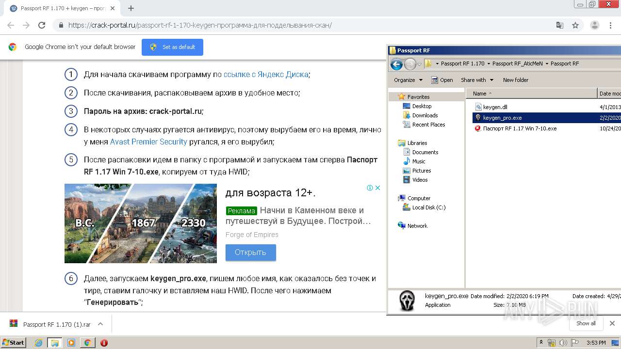Click Open in Explorer toolbar
Image resolution: width=621 pixels, height=349 pixels.
(442, 80)
